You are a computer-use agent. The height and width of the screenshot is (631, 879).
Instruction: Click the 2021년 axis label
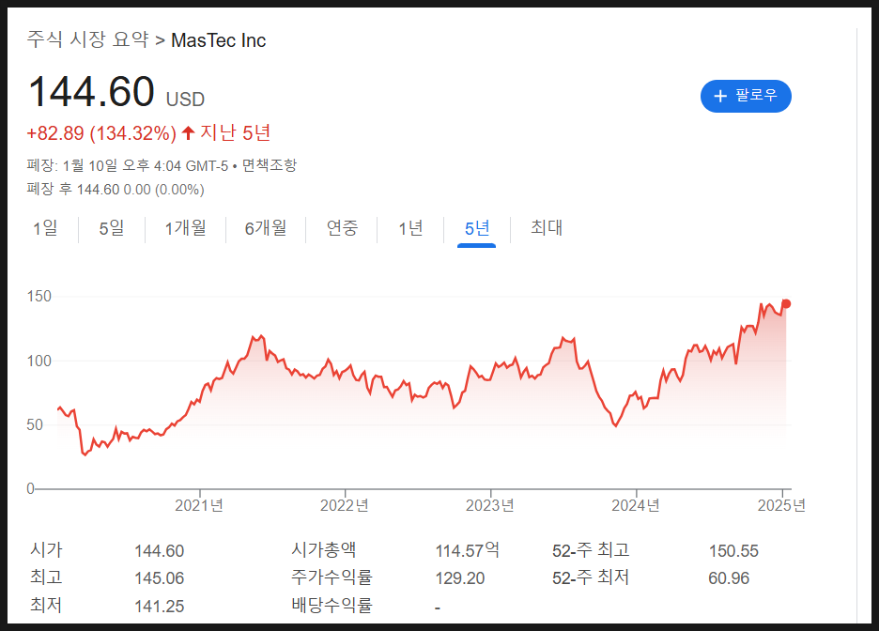199,505
